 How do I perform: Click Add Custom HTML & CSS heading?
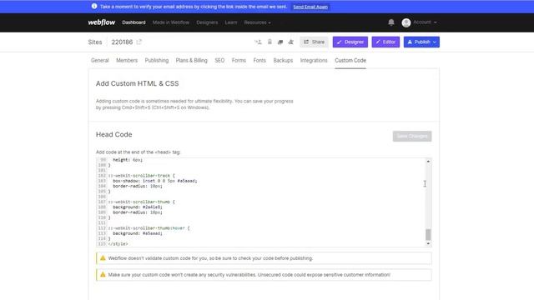137,83
